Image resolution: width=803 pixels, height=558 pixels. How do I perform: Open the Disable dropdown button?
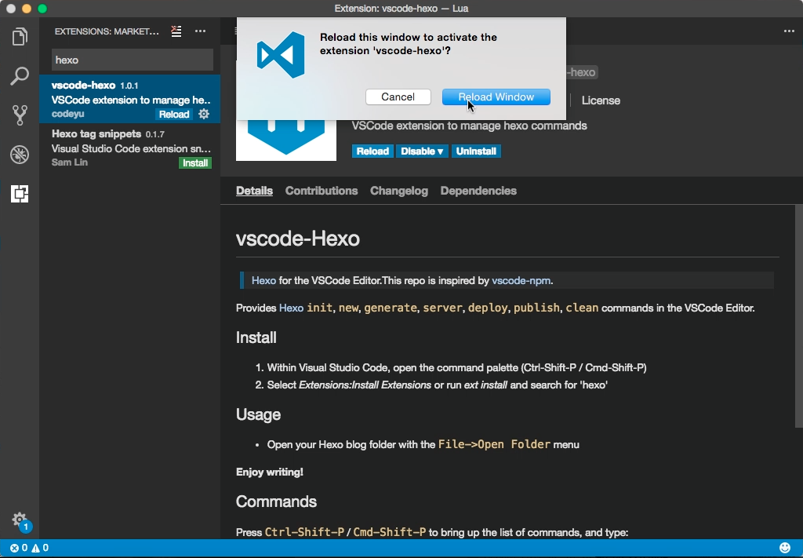coord(421,151)
